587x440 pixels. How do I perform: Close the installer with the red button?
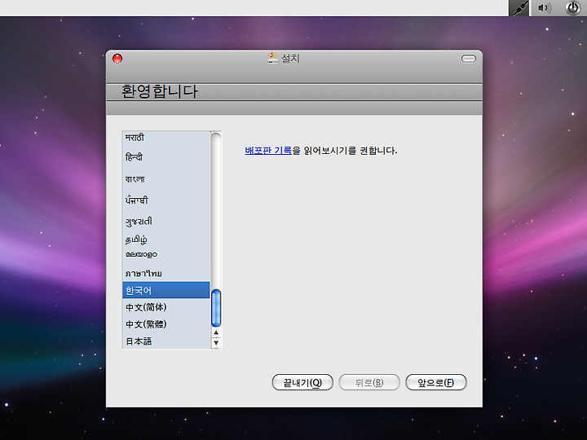[117, 59]
